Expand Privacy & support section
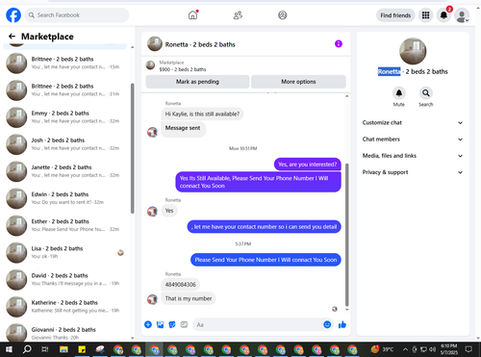The height and width of the screenshot is (357, 481). [413, 172]
